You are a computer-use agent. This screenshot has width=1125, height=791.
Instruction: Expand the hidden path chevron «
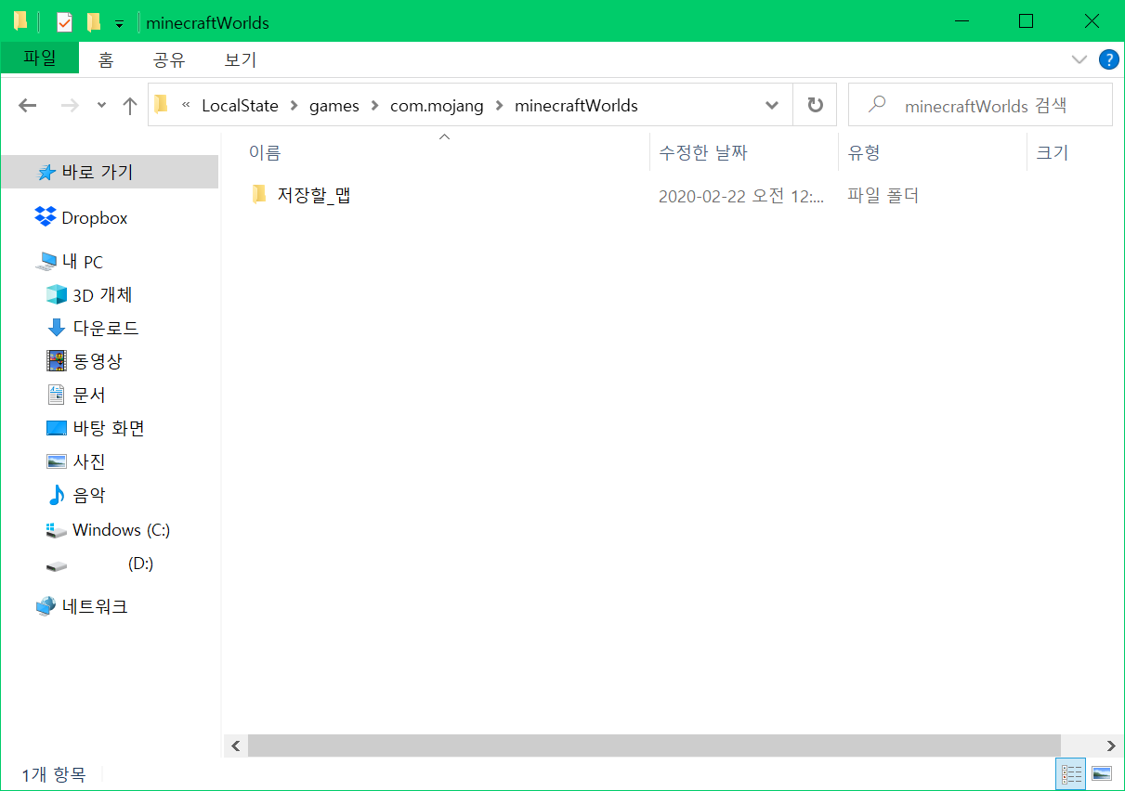pyautogui.click(x=186, y=106)
